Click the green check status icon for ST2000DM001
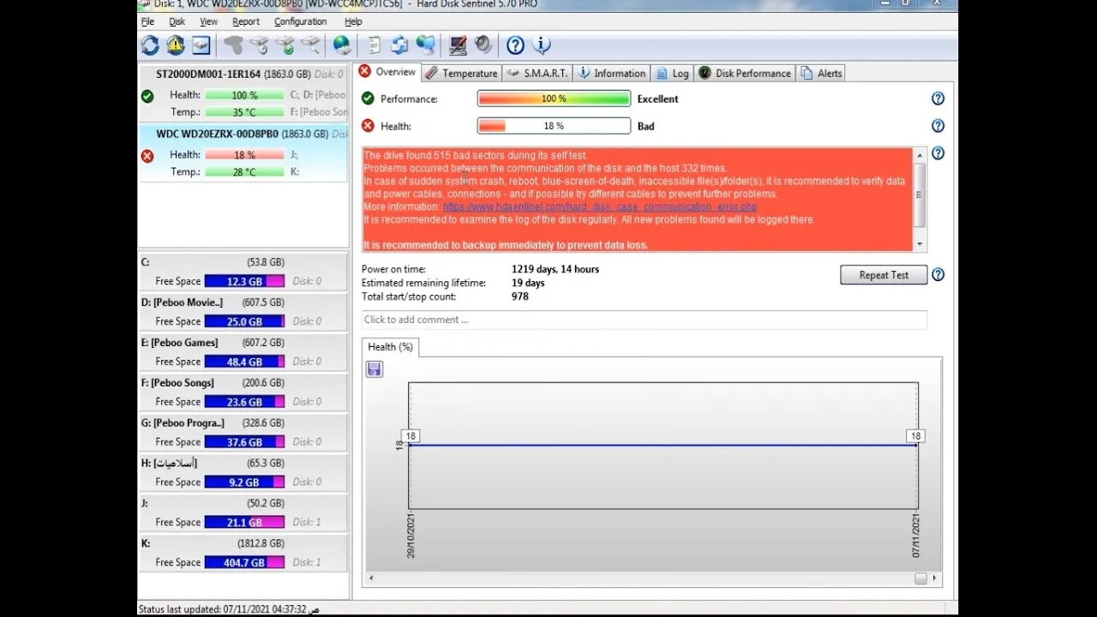1097x617 pixels. point(147,96)
